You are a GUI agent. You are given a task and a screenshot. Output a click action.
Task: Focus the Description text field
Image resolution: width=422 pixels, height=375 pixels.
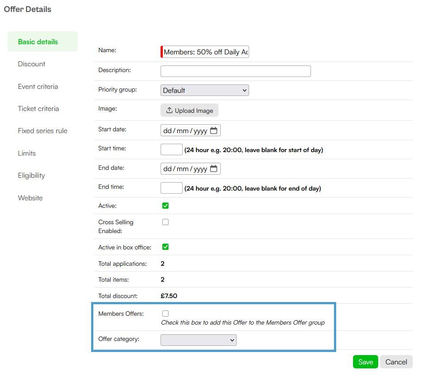click(x=236, y=71)
